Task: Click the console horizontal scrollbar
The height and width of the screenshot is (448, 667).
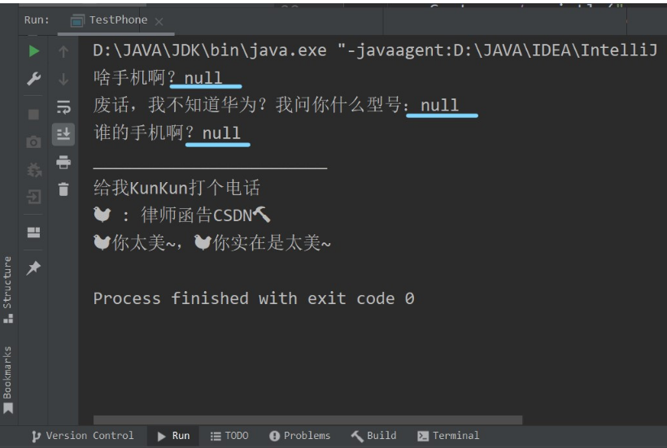Action: pyautogui.click(x=307, y=420)
